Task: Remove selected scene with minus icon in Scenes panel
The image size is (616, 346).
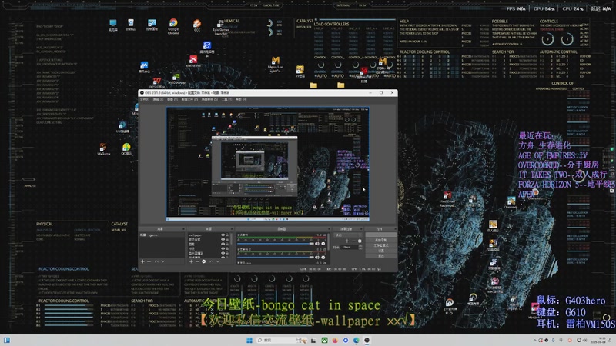Action: (x=149, y=261)
